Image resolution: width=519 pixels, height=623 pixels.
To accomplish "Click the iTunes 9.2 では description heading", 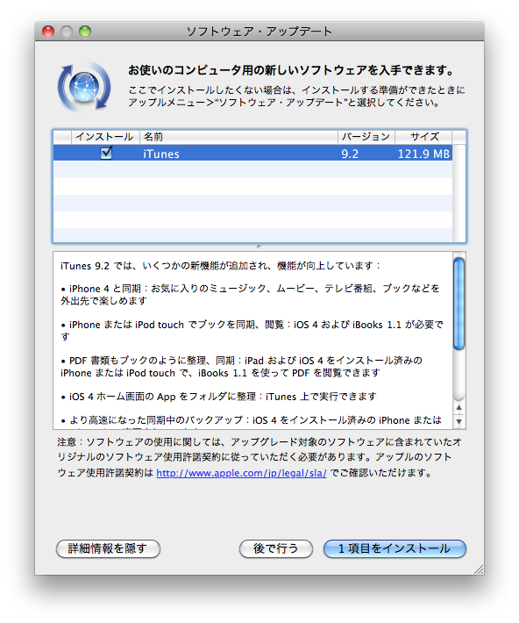I will tap(220, 266).
